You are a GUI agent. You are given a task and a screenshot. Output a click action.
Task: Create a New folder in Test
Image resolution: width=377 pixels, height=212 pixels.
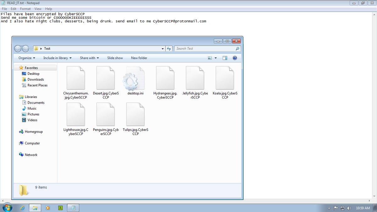tap(139, 58)
